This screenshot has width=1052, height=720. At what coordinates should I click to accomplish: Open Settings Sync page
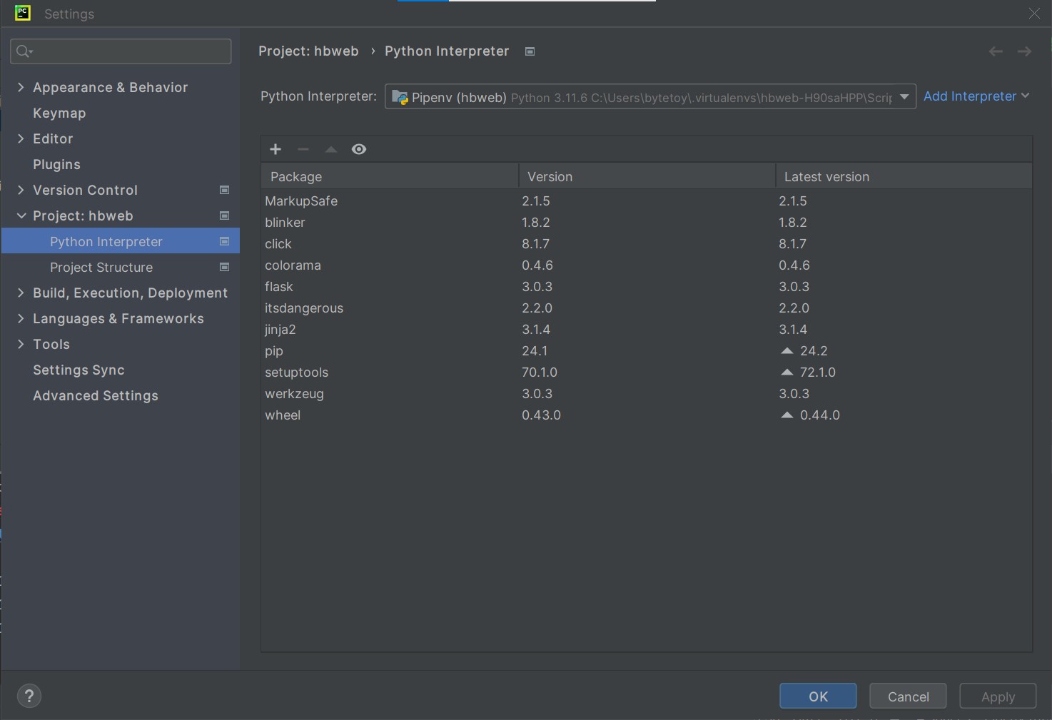click(x=79, y=370)
